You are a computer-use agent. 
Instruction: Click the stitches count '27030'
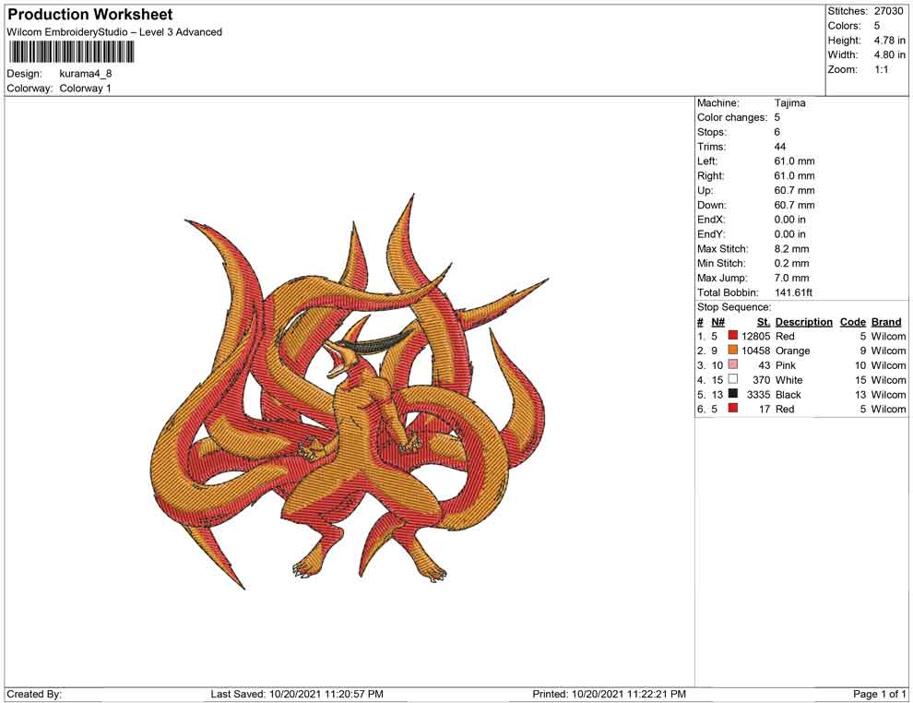tap(888, 11)
